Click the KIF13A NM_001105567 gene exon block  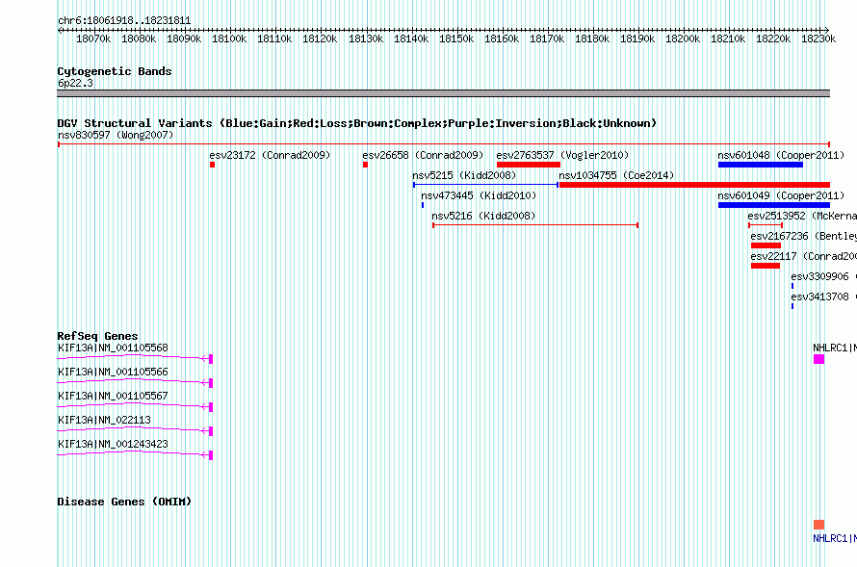[x=211, y=407]
